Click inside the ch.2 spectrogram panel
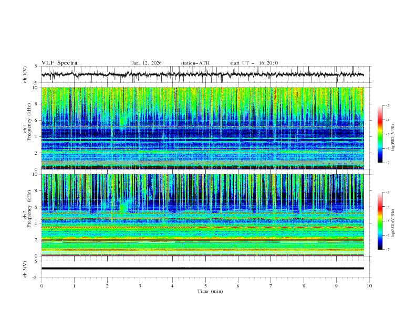The height and width of the screenshot is (321, 416). click(x=202, y=215)
